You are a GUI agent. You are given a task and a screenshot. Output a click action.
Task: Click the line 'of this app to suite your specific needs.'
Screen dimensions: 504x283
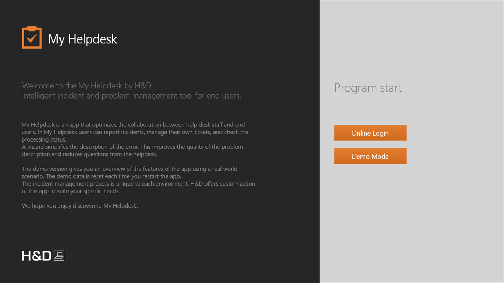point(71,191)
